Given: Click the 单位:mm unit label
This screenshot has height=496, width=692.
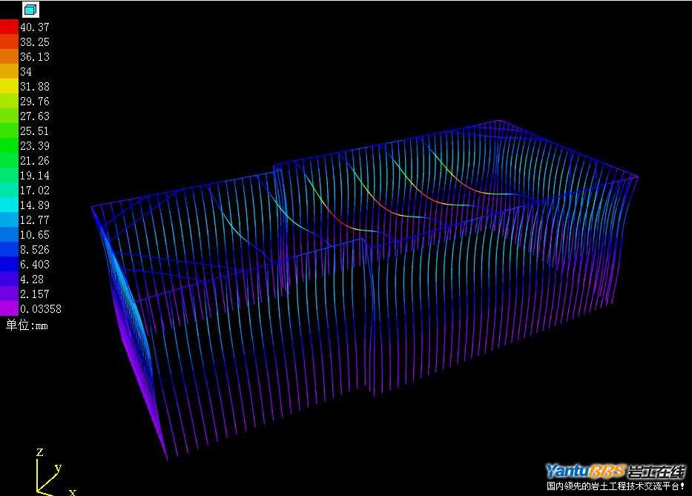Looking at the screenshot, I should coord(27,324).
